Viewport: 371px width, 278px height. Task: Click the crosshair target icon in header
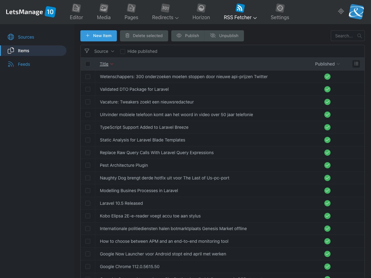click(341, 11)
